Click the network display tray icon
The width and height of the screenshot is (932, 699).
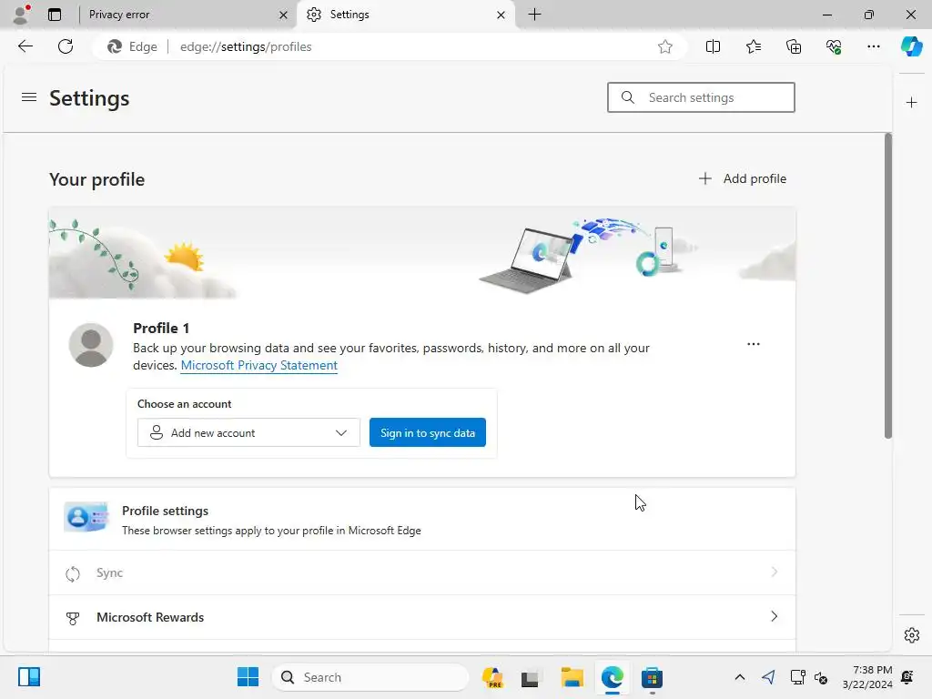pos(797,677)
